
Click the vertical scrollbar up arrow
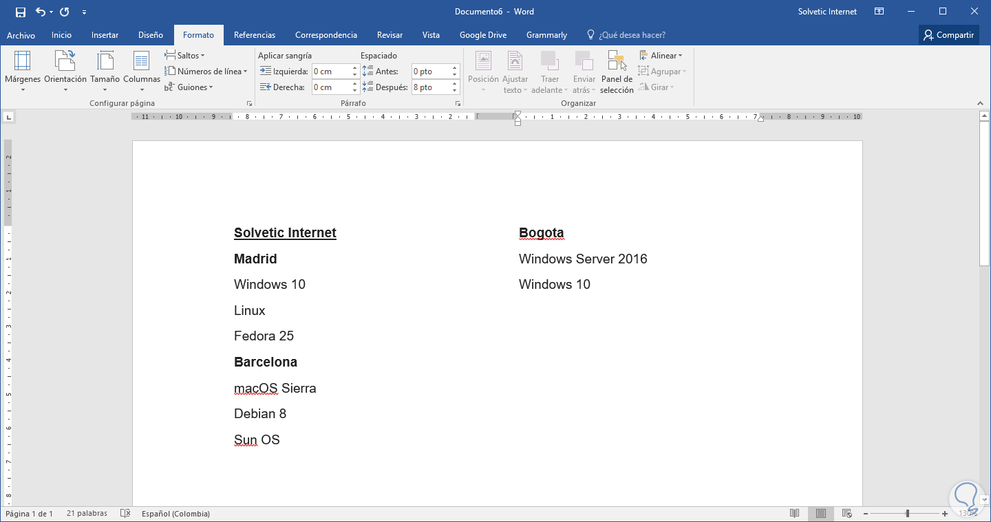[985, 116]
